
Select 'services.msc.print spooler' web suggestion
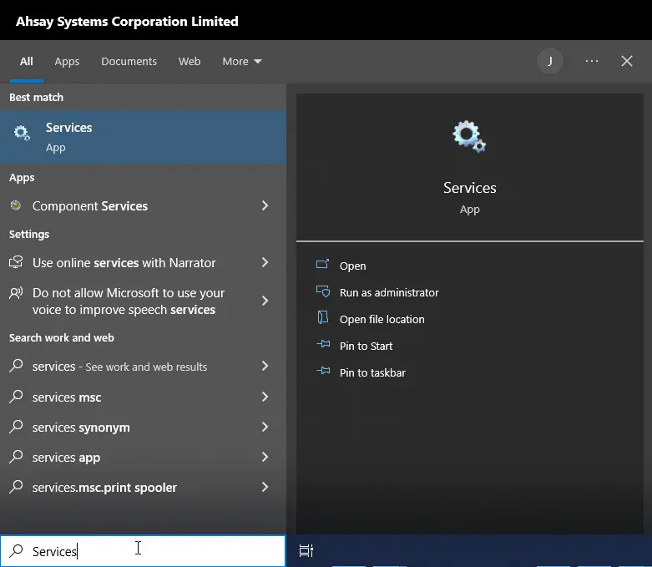click(x=104, y=488)
